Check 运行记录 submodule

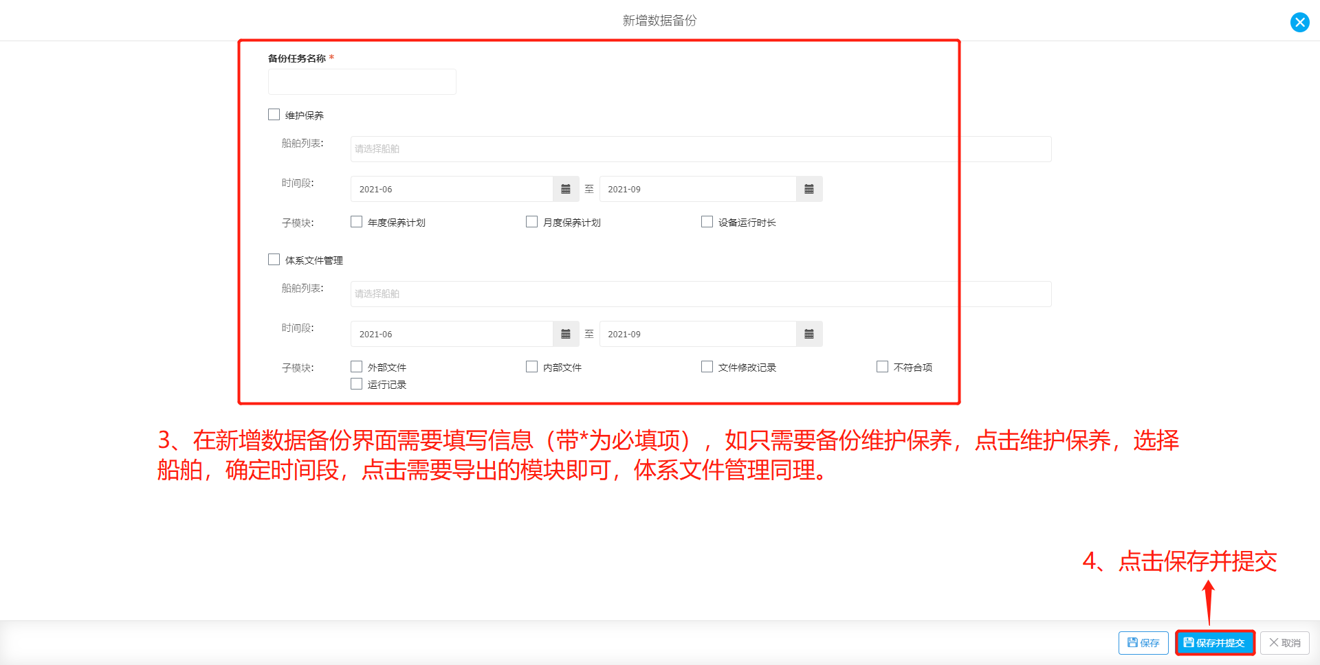tap(356, 383)
